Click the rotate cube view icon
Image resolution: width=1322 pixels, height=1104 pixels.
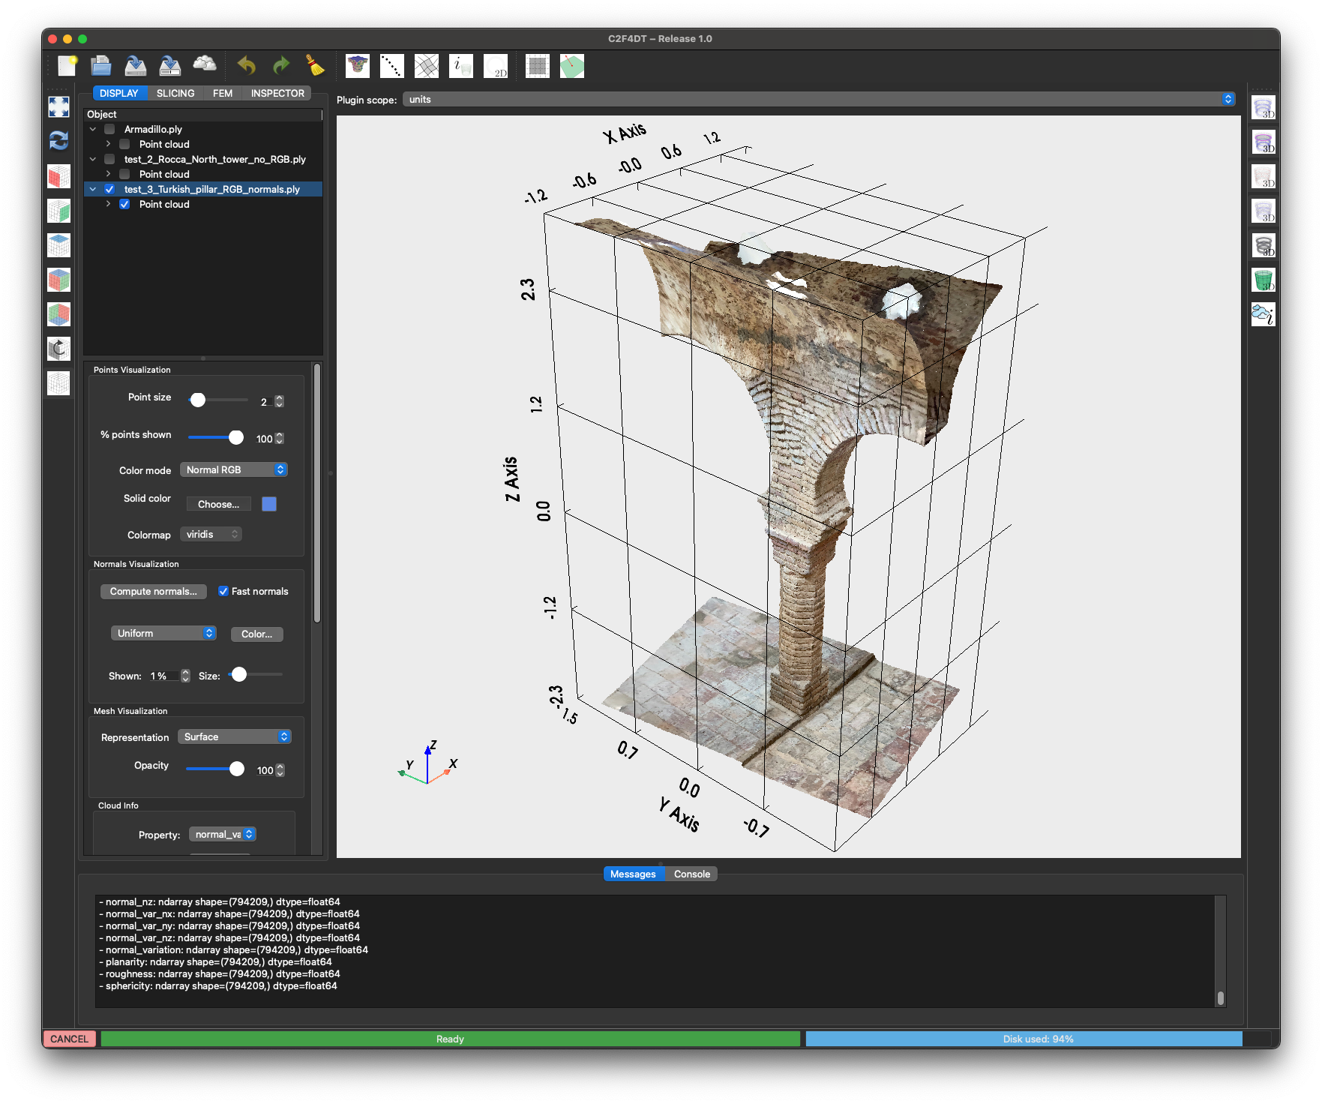58,349
